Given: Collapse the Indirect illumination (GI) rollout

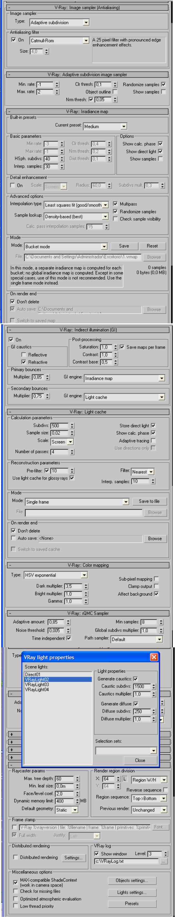Looking at the screenshot, I should point(10,330).
